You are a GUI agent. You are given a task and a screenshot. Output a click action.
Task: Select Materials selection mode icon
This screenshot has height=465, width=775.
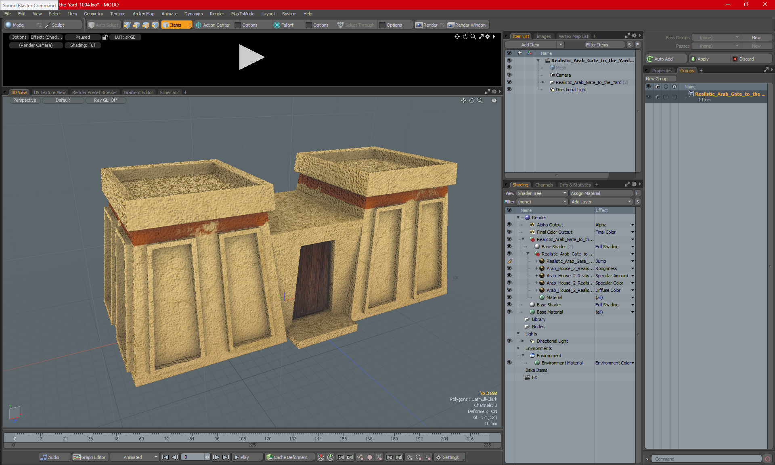[x=155, y=25]
